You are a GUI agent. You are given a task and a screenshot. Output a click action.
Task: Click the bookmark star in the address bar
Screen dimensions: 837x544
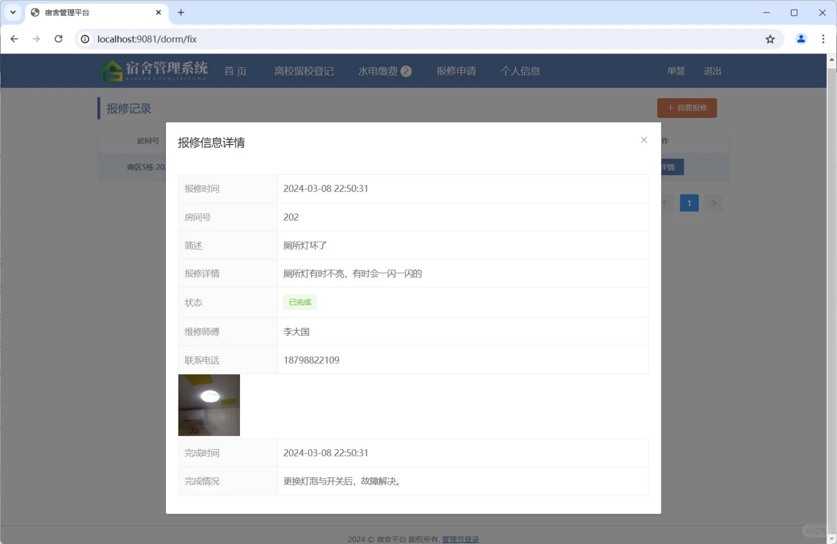tap(770, 39)
